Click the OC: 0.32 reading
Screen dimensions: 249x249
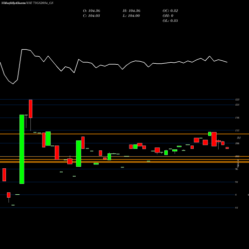pyautogui.click(x=170, y=11)
